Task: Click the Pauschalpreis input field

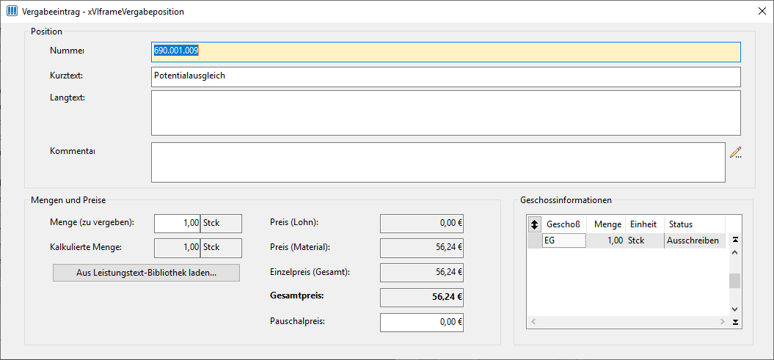Action: click(422, 322)
